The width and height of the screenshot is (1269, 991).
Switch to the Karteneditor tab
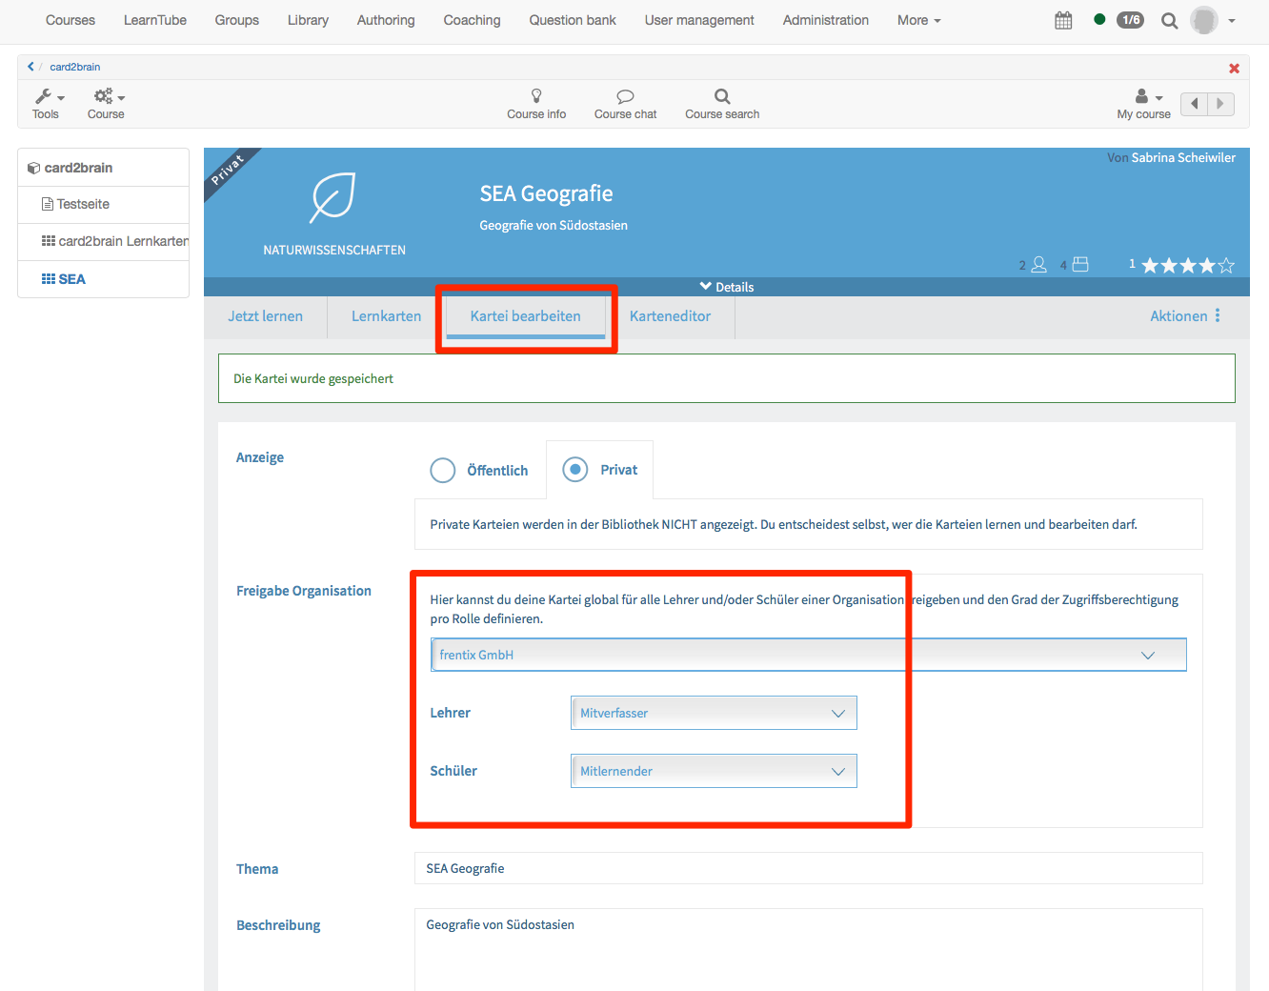tap(670, 316)
